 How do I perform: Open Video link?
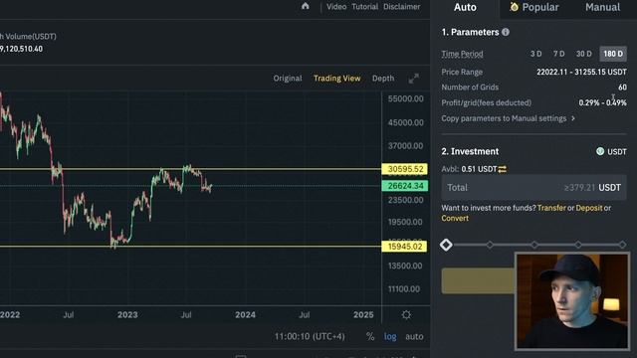[336, 7]
